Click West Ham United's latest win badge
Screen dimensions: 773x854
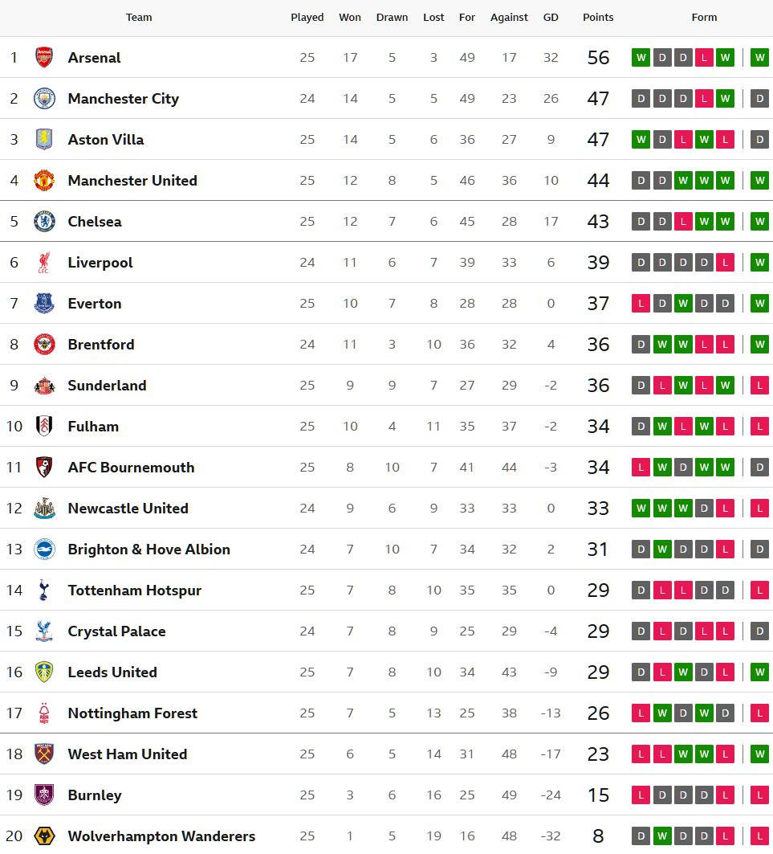[x=759, y=754]
